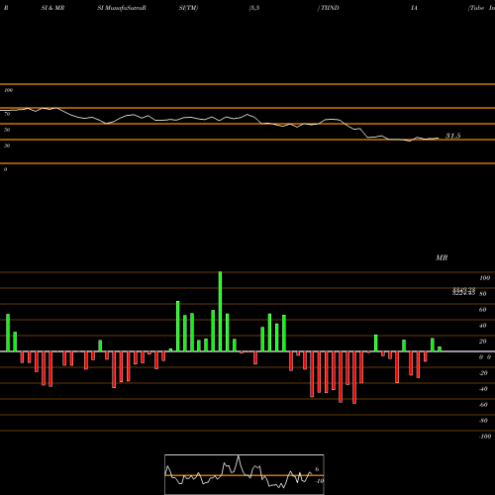
Task: Click the MR axis label -20
Action: pos(483,373)
